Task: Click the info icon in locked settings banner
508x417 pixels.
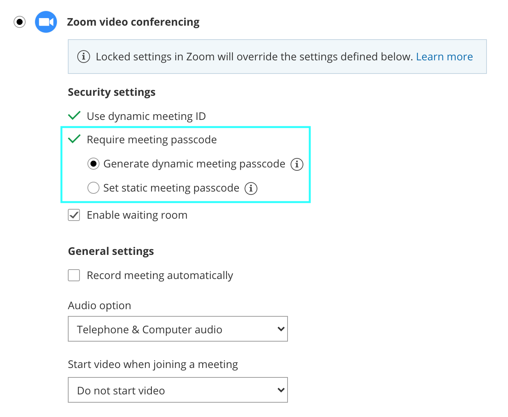Action: point(84,57)
